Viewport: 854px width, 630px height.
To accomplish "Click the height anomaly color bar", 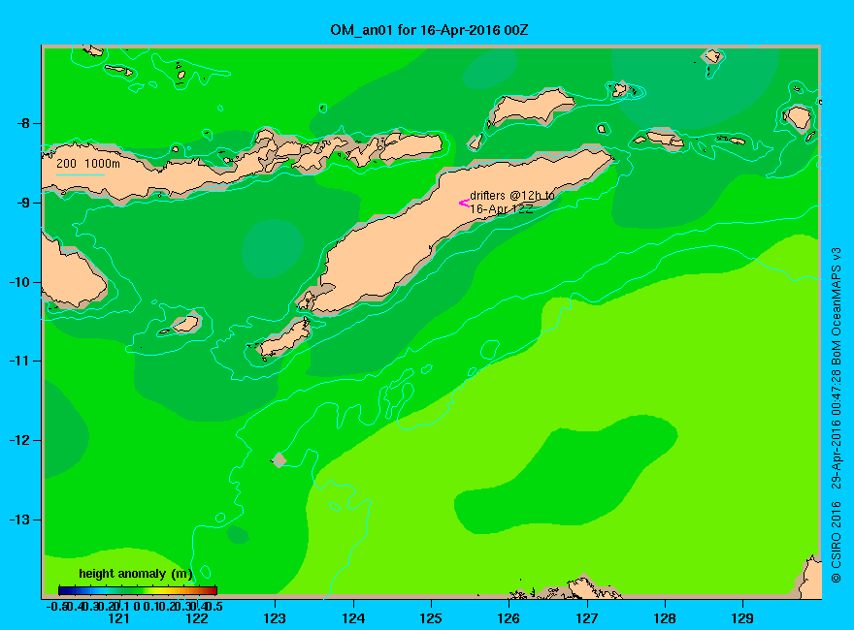I will coord(138,590).
